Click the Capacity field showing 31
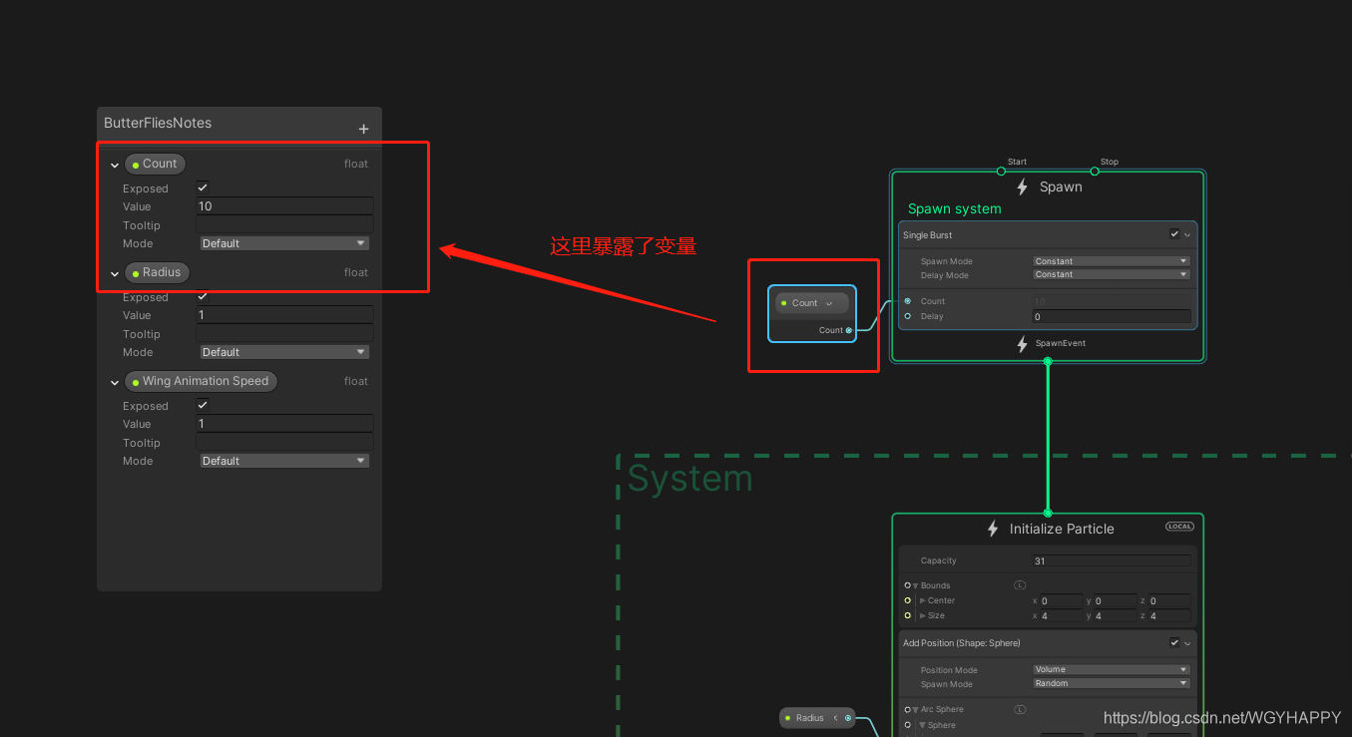This screenshot has width=1352, height=737. (1112, 561)
